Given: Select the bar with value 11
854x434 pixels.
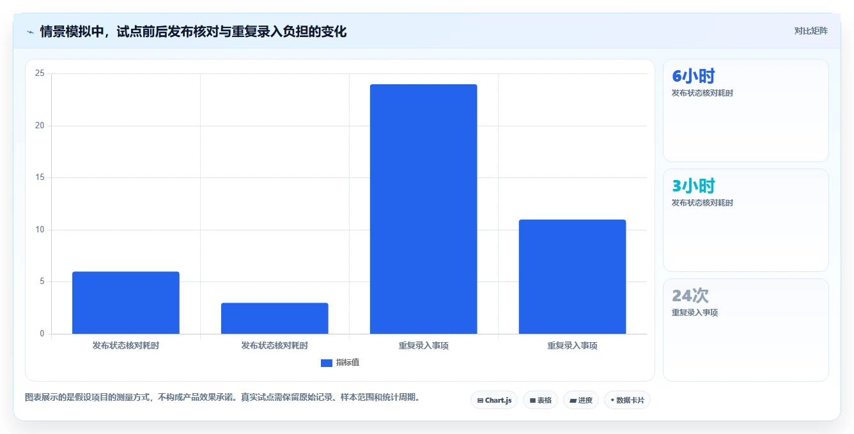Looking at the screenshot, I should pyautogui.click(x=573, y=276).
